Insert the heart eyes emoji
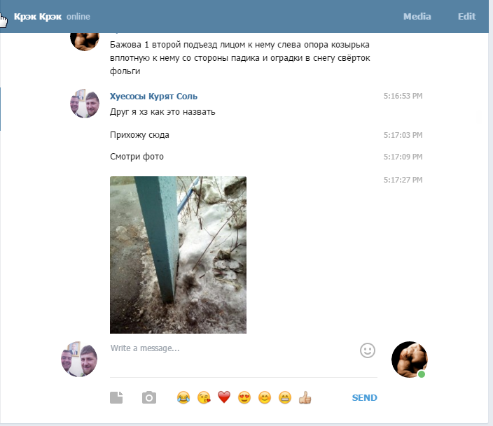 point(244,398)
